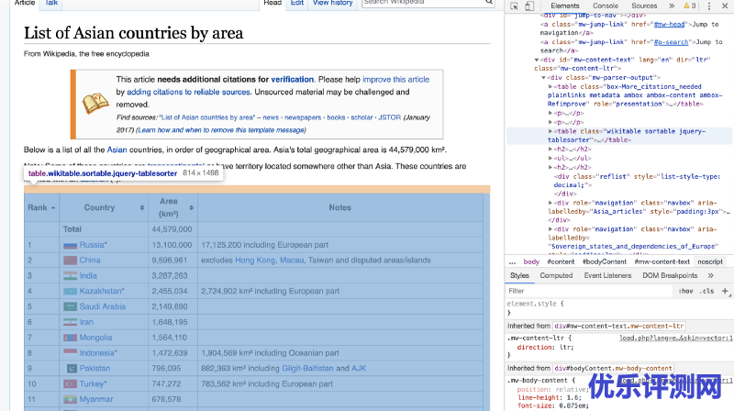Screen dimensions: 734x411
Task: Open the China country link
Action: click(90, 261)
